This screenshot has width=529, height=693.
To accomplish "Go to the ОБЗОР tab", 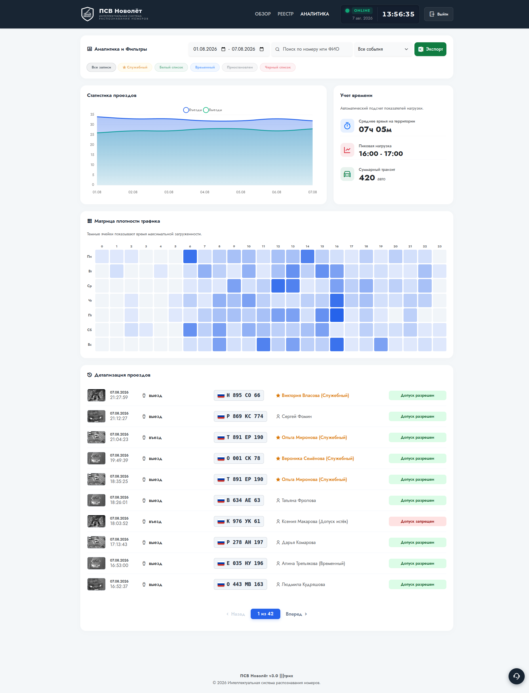I will 262,14.
